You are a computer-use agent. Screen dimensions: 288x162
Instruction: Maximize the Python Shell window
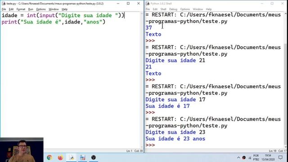coord(272,4)
